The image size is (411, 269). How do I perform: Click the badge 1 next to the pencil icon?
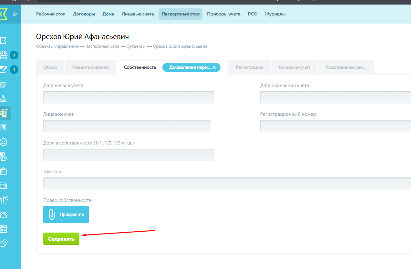14,69
